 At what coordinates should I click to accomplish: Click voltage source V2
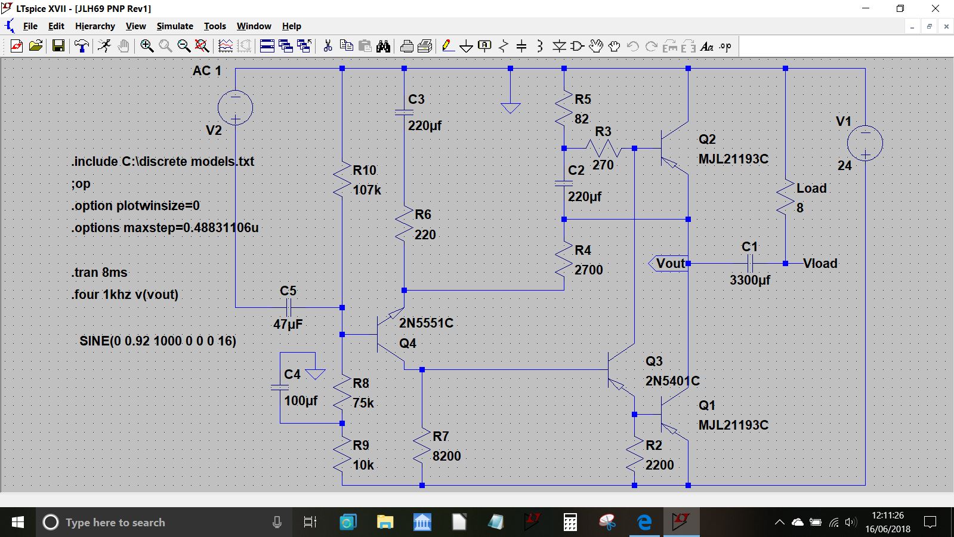click(235, 108)
